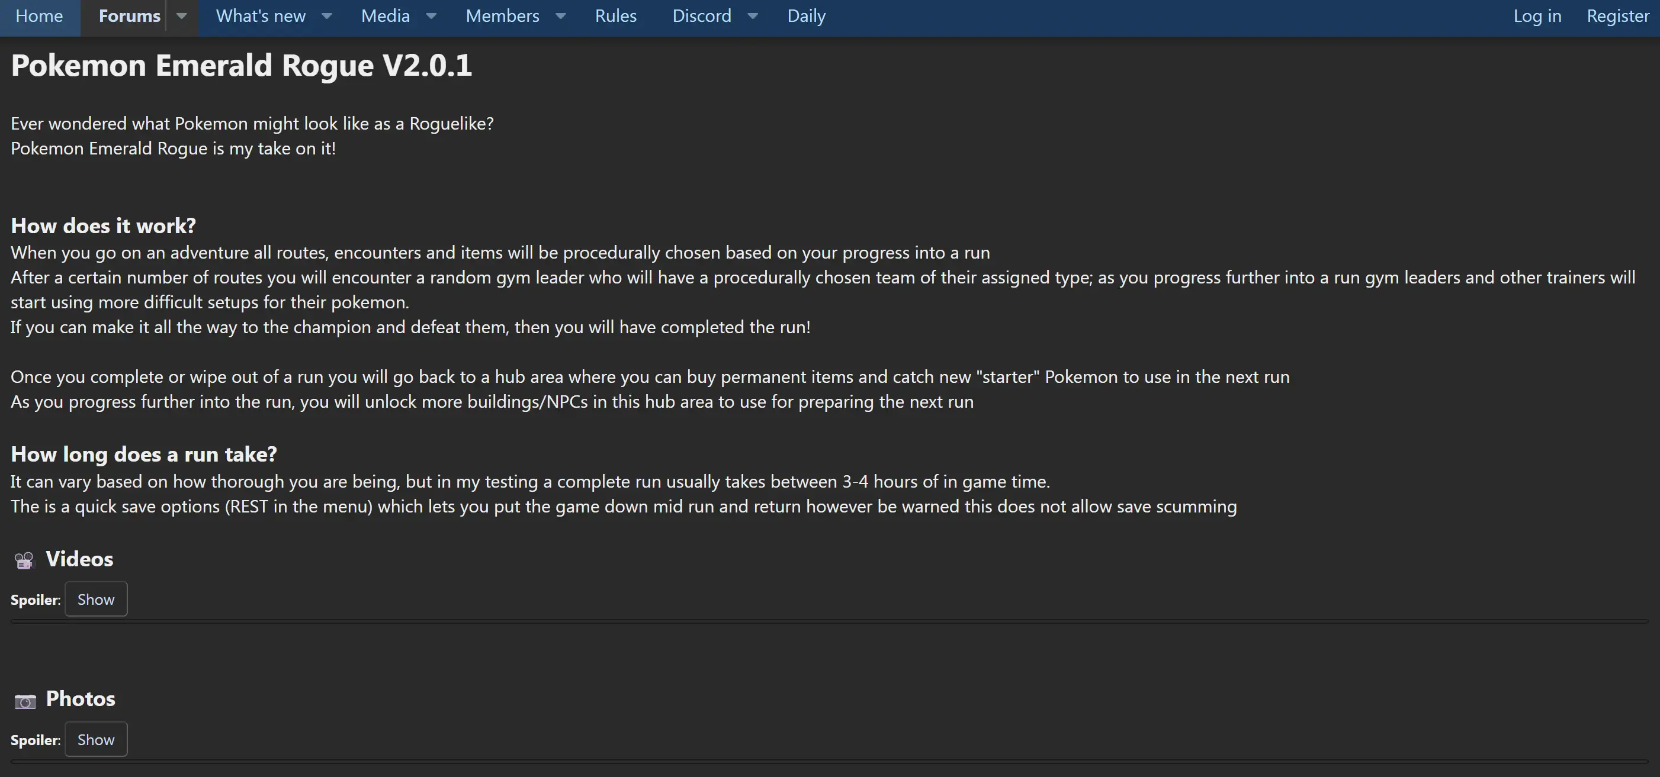Click the 'How does it work?' heading

coord(103,226)
